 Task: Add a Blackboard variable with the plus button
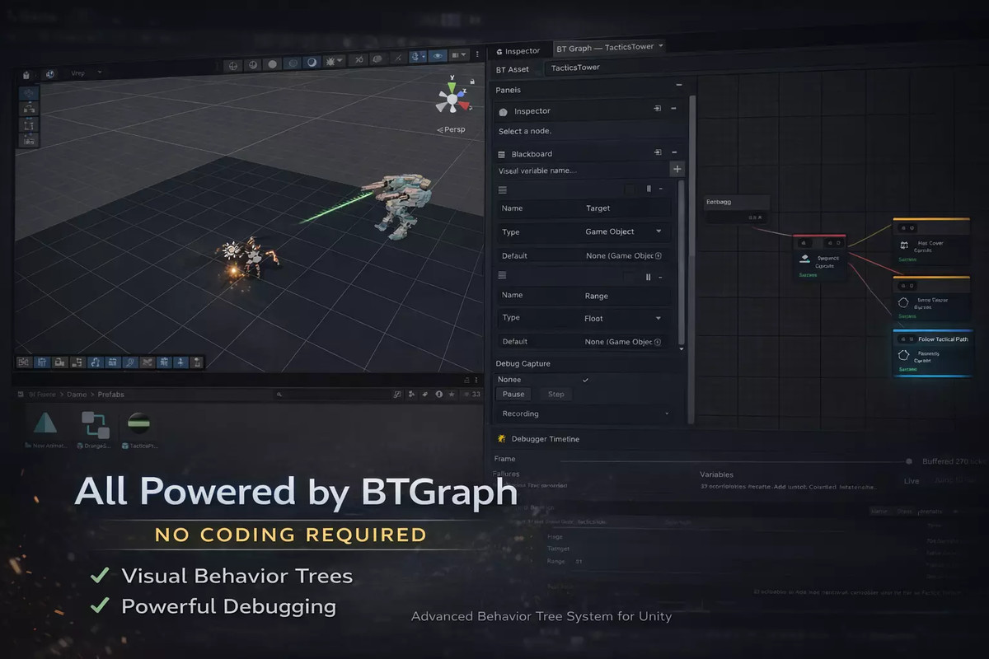pyautogui.click(x=677, y=169)
